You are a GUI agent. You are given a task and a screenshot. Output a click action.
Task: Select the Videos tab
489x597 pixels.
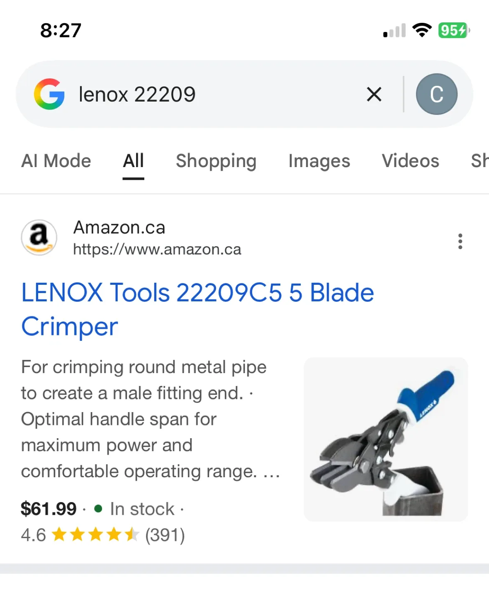[410, 161]
